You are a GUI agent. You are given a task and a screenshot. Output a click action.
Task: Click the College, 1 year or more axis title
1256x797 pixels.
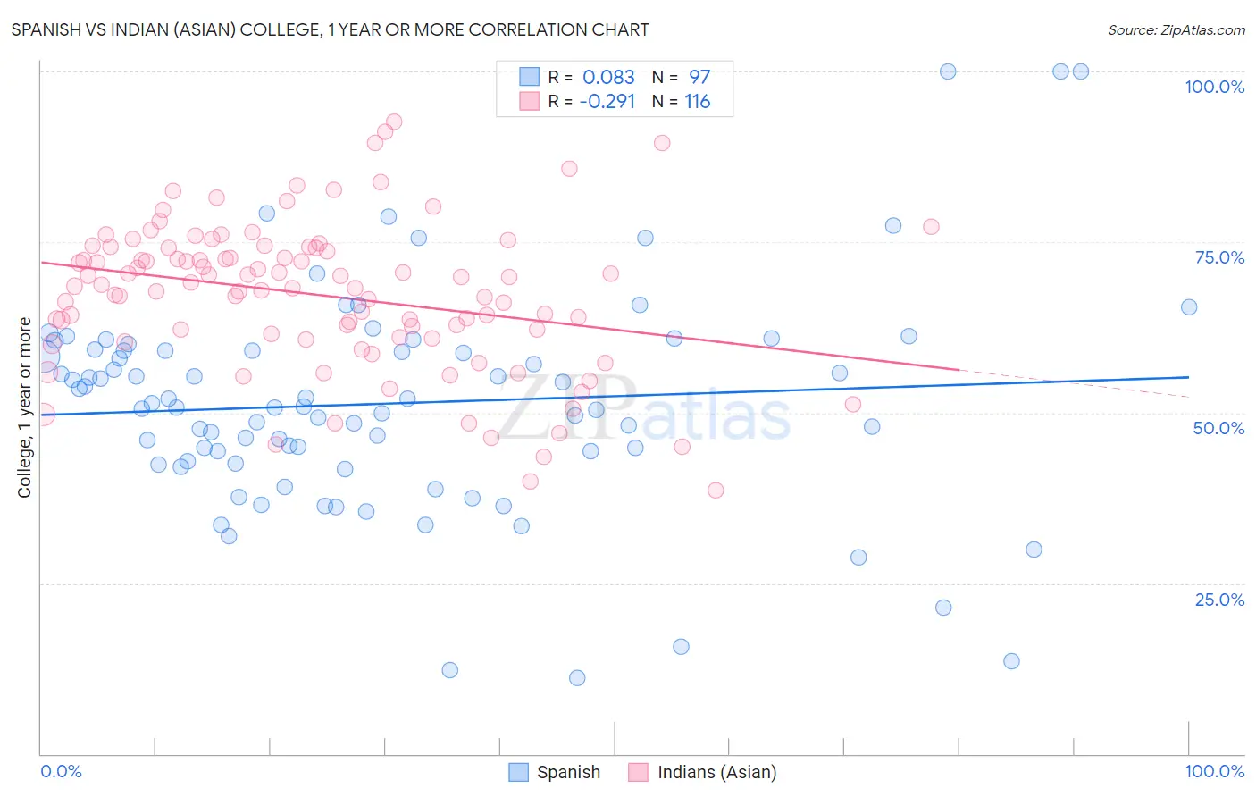[24, 407]
